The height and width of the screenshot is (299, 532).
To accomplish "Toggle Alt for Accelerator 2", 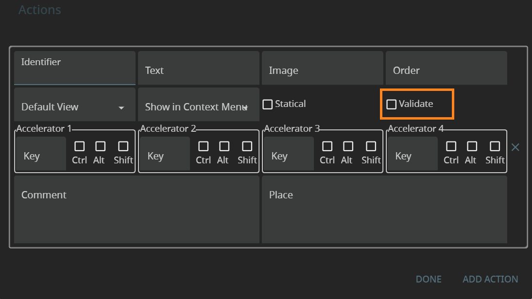I will 224,146.
